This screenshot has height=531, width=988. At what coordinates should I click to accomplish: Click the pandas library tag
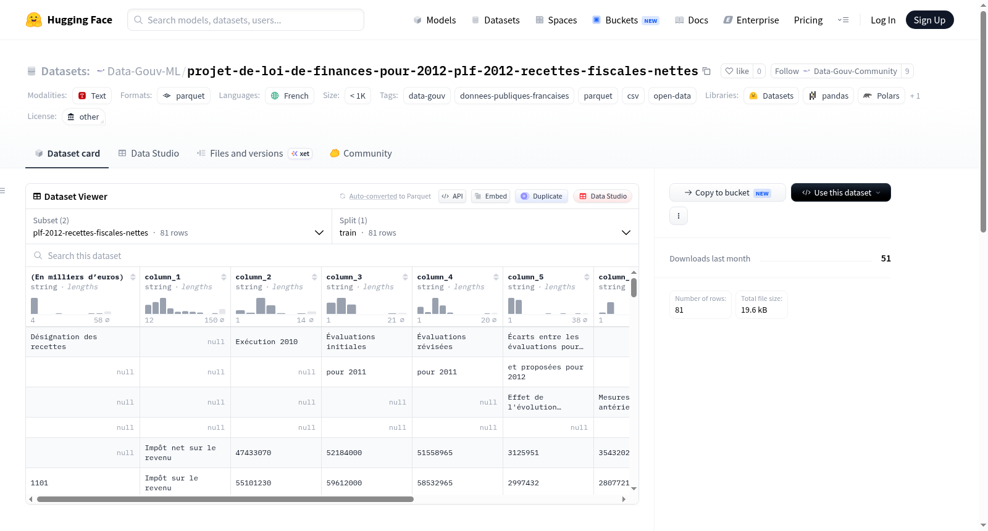coord(828,96)
